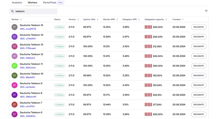Open worker ID link under Deutsche Telekom 10

(27, 78)
